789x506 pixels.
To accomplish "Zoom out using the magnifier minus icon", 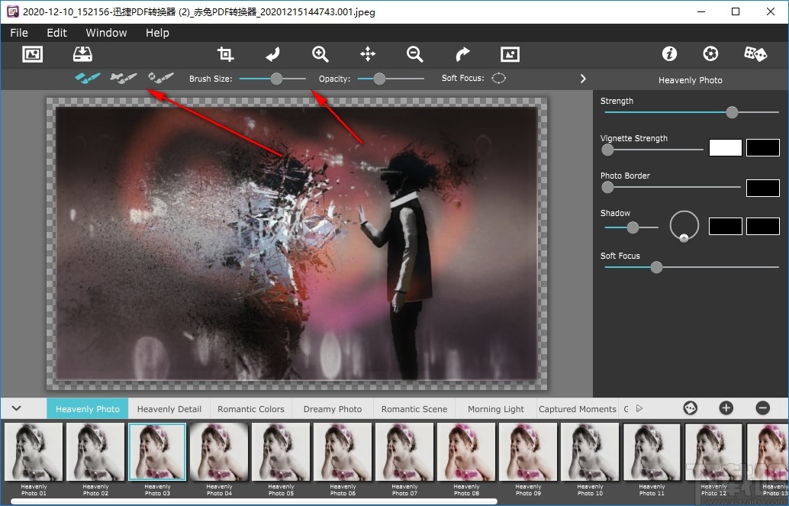I will click(414, 54).
